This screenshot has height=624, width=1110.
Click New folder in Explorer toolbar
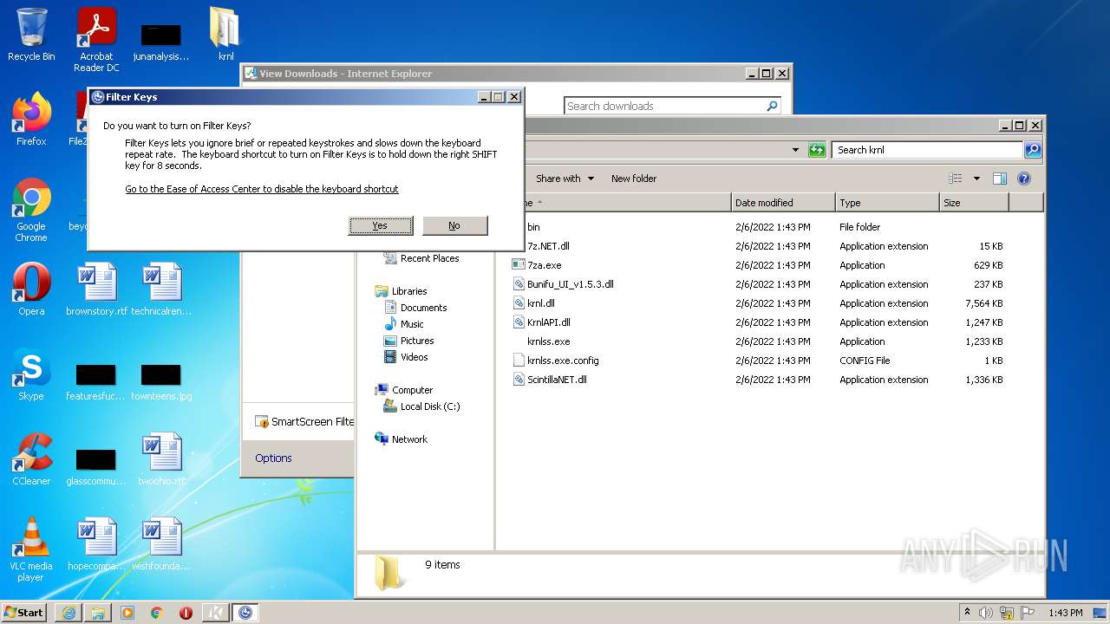[634, 179]
